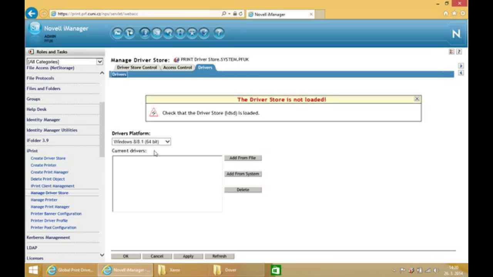This screenshot has height=277, width=493.
Task: Open the All Categories dropdown
Action: point(65,62)
